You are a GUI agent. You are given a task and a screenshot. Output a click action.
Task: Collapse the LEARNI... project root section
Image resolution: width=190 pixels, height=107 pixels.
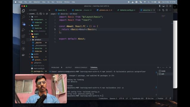point(32,14)
